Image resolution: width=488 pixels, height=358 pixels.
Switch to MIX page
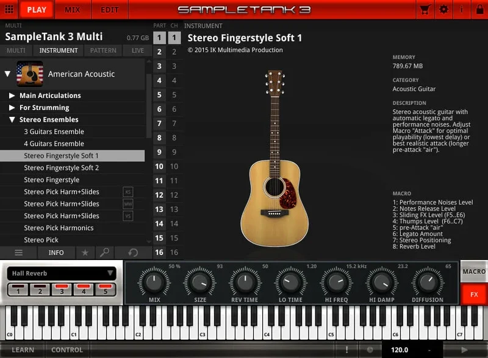point(73,10)
